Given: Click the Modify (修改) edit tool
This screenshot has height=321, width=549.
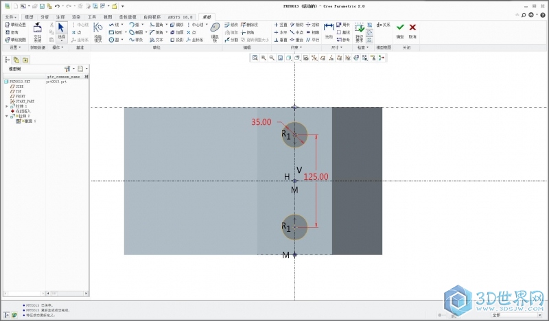Looking at the screenshot, I should click(x=231, y=25).
